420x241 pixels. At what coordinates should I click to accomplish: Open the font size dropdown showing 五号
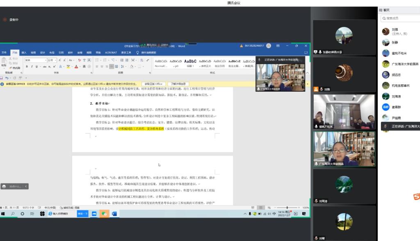pos(52,60)
